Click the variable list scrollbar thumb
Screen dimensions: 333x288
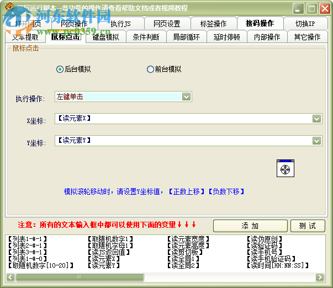pyautogui.click(x=80, y=277)
